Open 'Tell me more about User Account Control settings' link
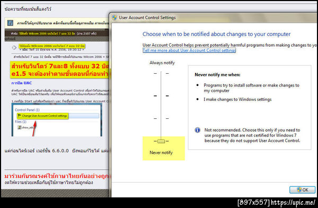This screenshot has width=318, height=208. 189,50
